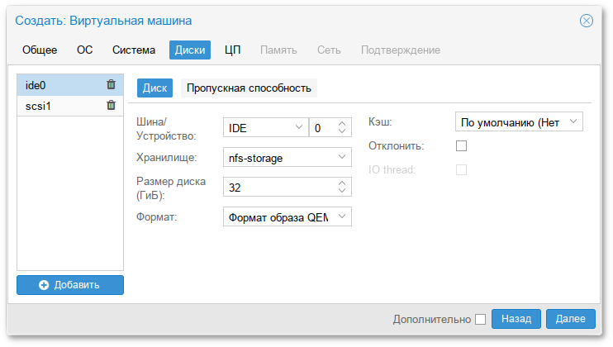
Task: Increase disk size with up arrow
Action: click(342, 183)
